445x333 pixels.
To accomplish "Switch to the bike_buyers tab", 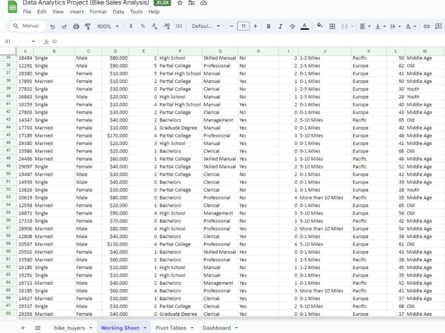I will [69, 328].
